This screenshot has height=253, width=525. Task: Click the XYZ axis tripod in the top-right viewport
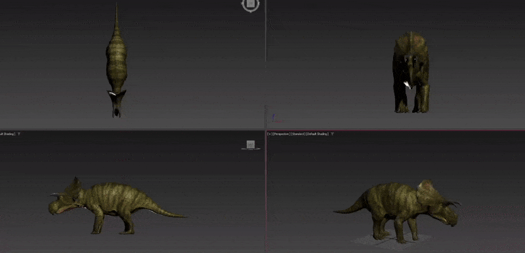coord(275,118)
